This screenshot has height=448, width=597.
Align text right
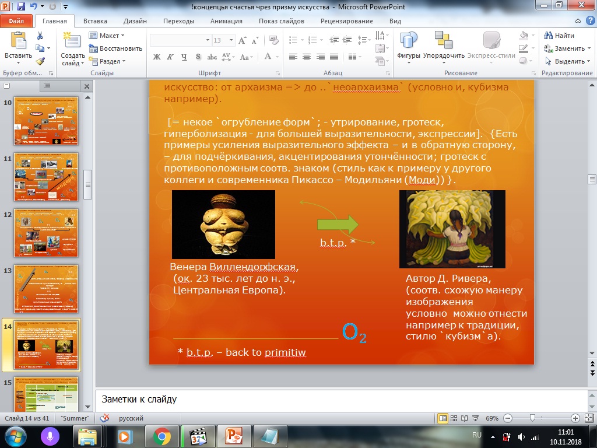pos(320,57)
